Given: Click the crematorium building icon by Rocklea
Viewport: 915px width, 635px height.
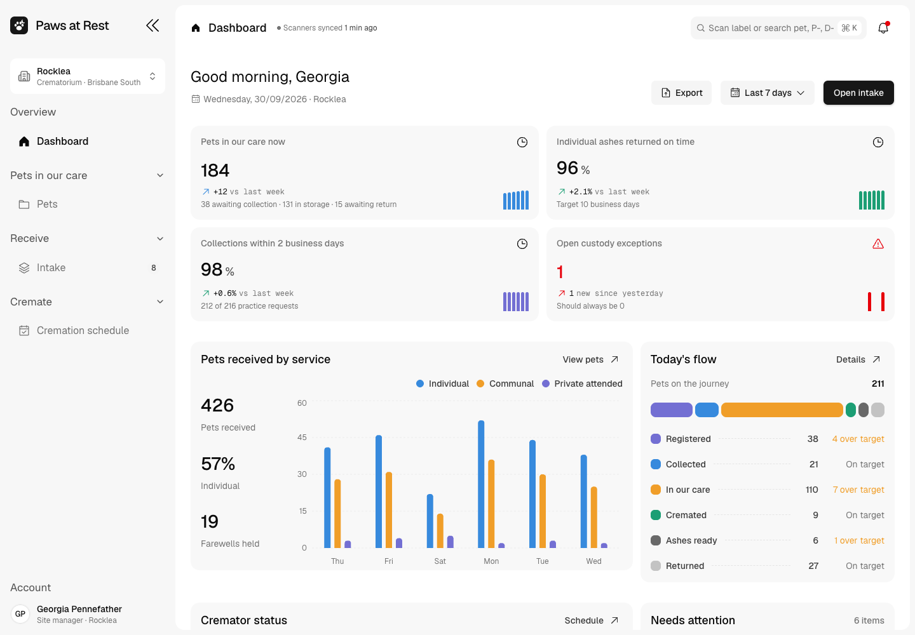Looking at the screenshot, I should pyautogui.click(x=24, y=76).
